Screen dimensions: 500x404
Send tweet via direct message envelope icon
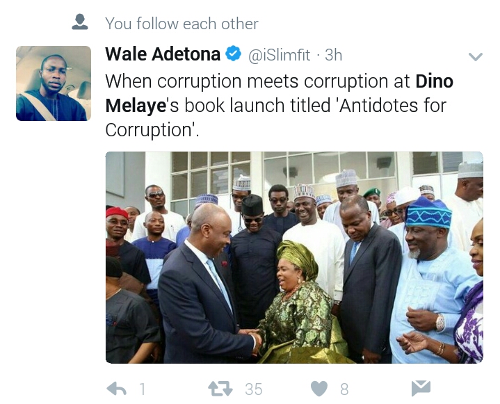point(421,389)
